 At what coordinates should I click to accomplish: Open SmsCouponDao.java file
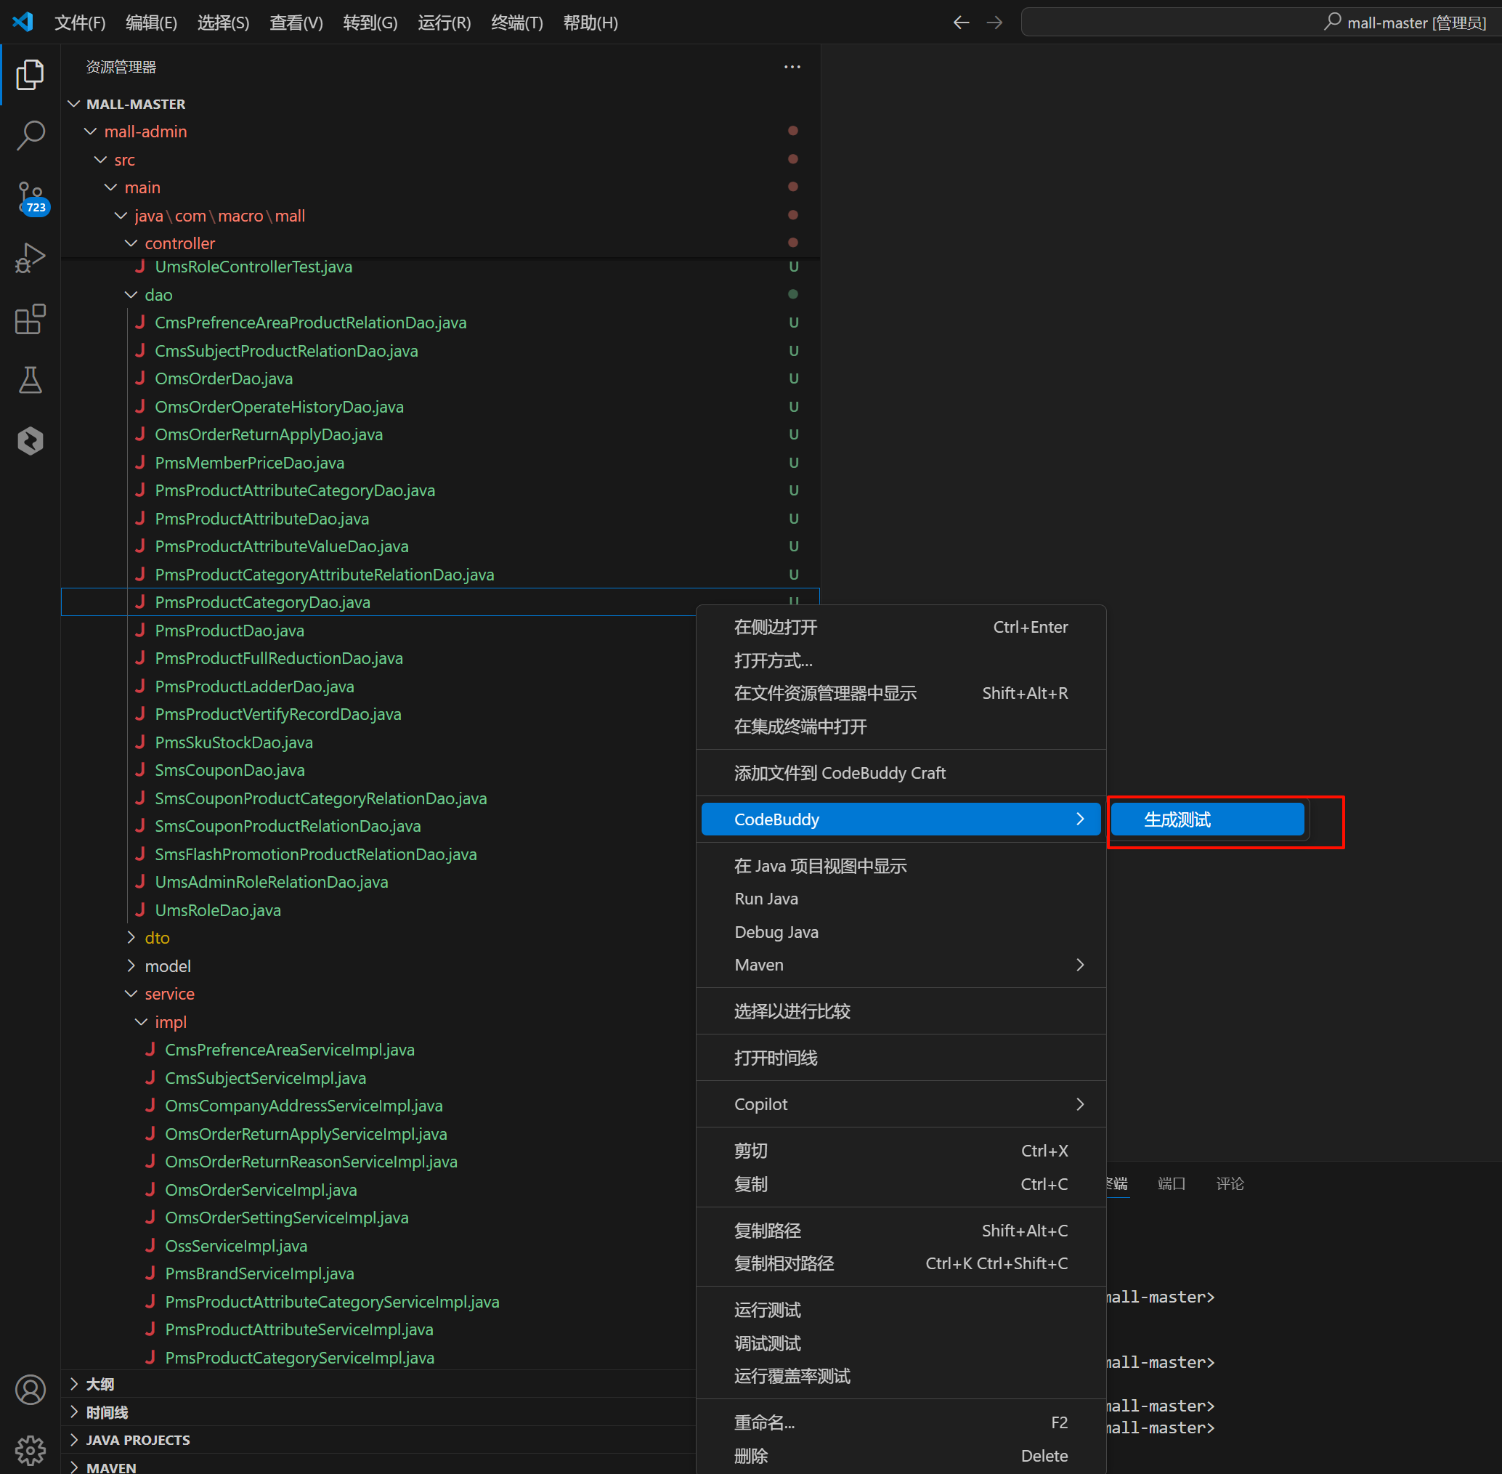378,770
